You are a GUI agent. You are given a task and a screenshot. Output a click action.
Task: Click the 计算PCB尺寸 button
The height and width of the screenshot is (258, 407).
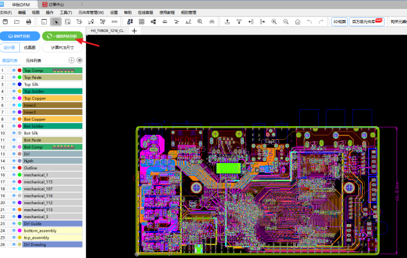pos(62,47)
